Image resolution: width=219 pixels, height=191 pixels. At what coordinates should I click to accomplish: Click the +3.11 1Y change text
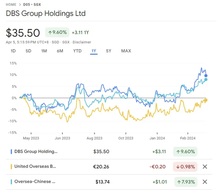click(x=80, y=33)
